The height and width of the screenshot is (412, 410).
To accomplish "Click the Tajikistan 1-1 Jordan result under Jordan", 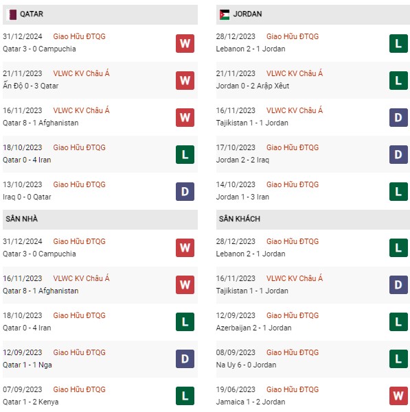I will 252,123.
